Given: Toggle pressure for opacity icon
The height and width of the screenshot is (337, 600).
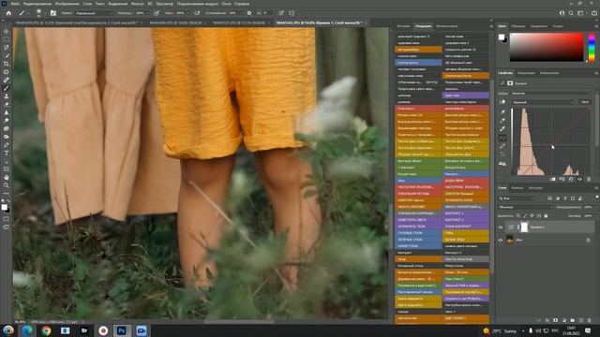Looking at the screenshot, I should [157, 13].
